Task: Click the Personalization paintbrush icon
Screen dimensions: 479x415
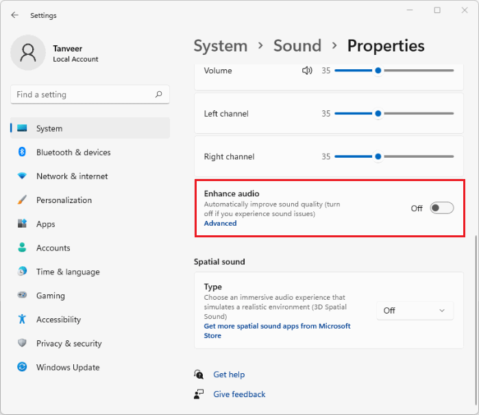Action: 22,200
